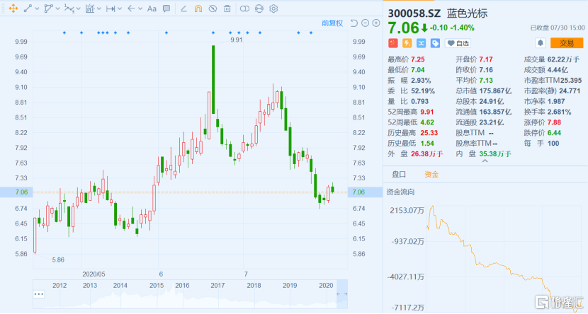Open the trend line tool dropdown arrow
The height and width of the screenshot is (314, 588).
(37, 8)
